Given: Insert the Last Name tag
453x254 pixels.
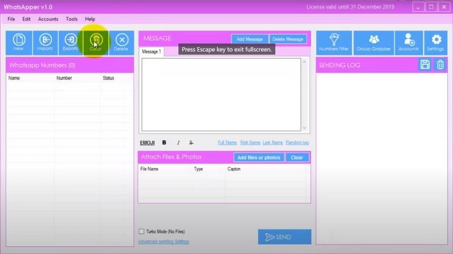Looking at the screenshot, I should [273, 143].
